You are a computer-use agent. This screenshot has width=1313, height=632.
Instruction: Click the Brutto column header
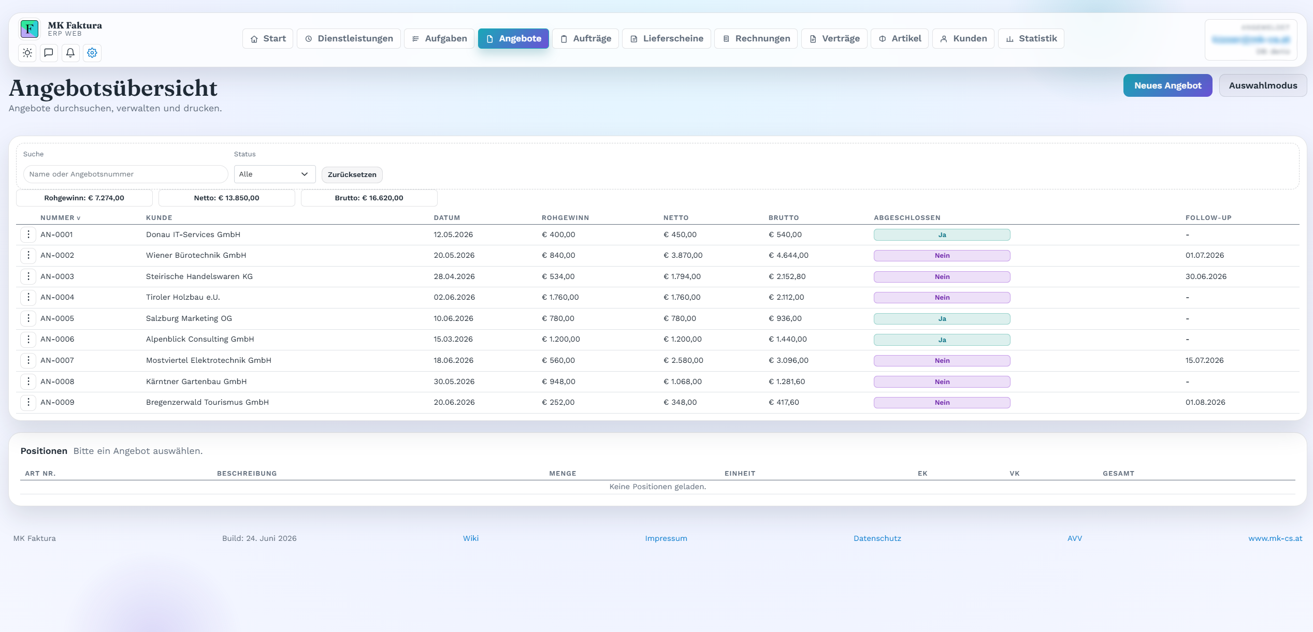(x=784, y=218)
